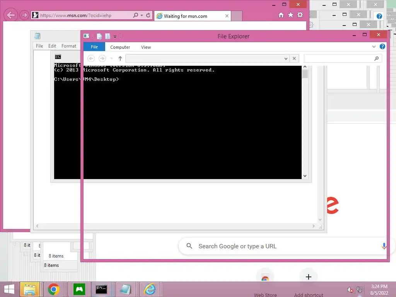Go forward in Internet Explorer
This screenshot has width=396, height=297.
click(x=24, y=15)
